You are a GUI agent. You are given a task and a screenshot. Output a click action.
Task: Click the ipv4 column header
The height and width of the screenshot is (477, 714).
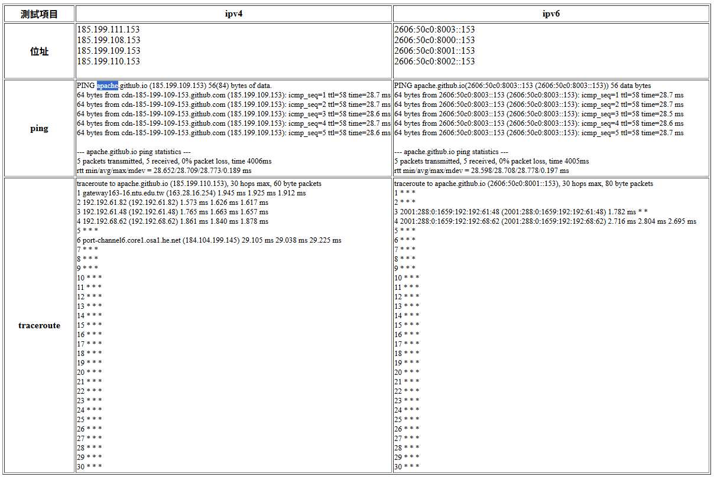[234, 14]
